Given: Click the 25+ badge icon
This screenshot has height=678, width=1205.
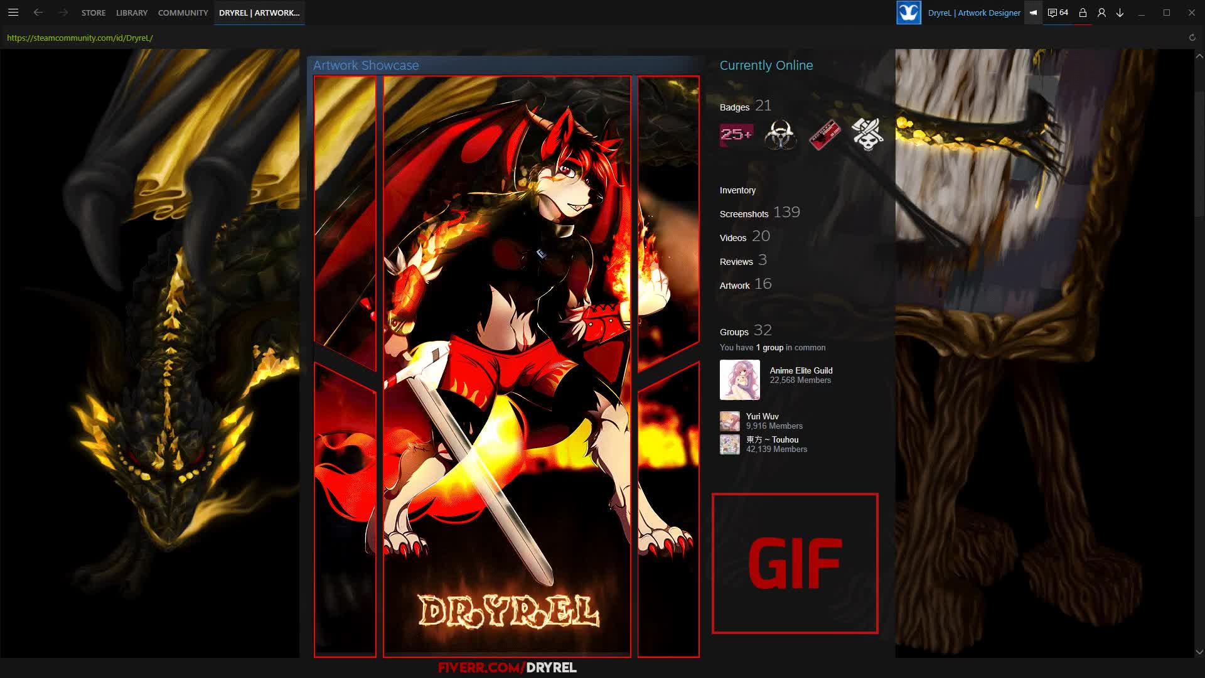Looking at the screenshot, I should 736,135.
